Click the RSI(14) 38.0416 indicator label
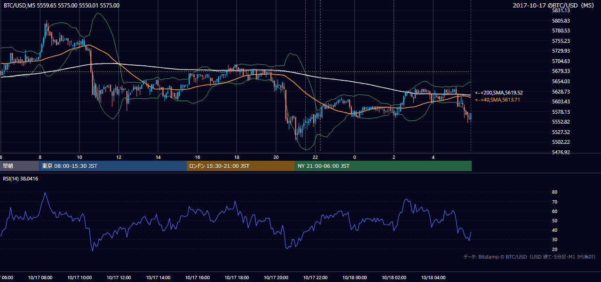The width and height of the screenshot is (601, 282). click(x=21, y=179)
